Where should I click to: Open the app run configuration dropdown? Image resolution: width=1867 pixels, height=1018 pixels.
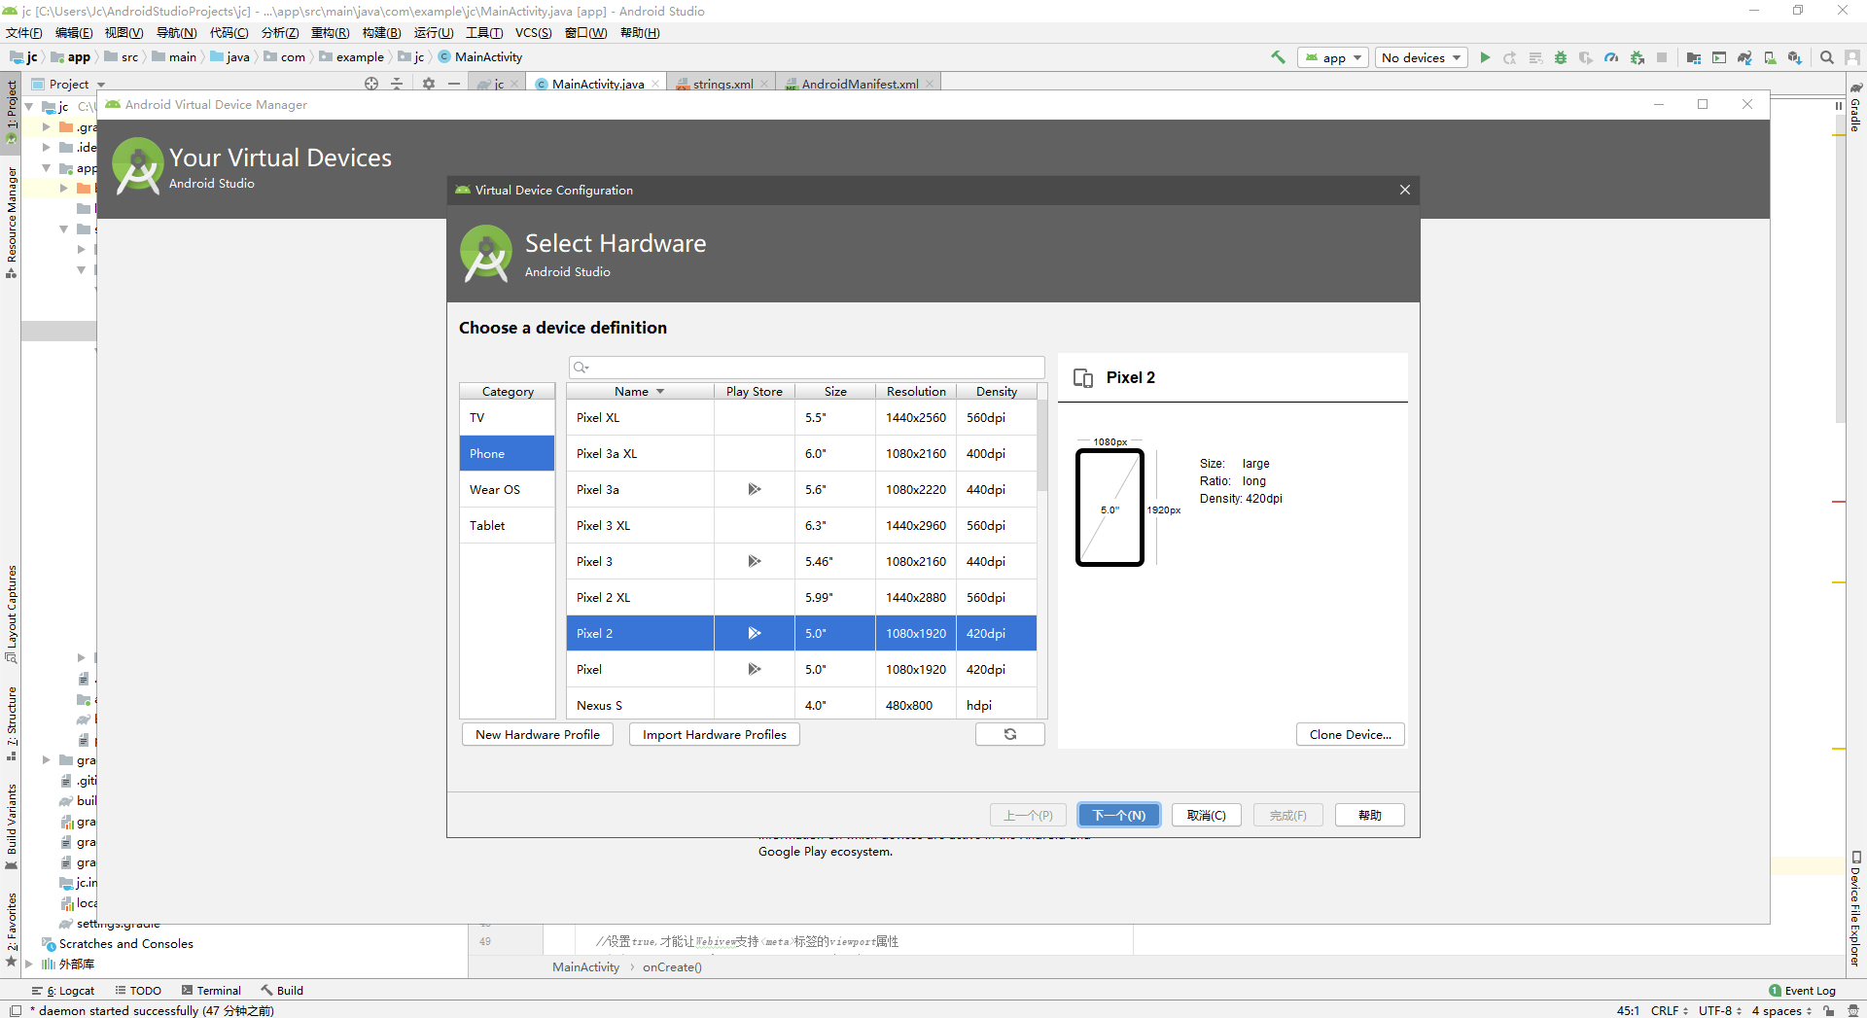tap(1333, 57)
